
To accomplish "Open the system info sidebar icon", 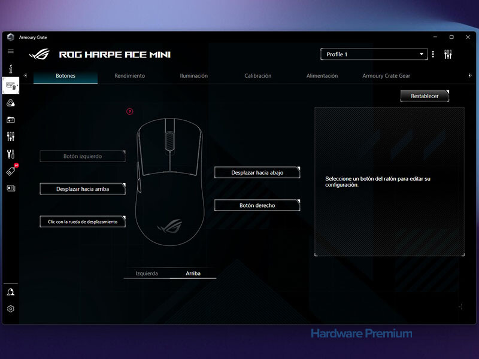I will tap(11, 69).
